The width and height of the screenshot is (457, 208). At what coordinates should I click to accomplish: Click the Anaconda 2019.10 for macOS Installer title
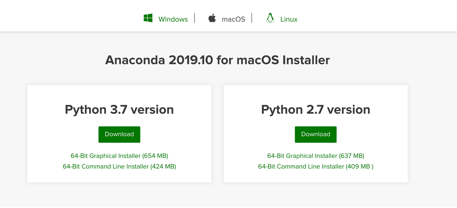pyautogui.click(x=217, y=60)
